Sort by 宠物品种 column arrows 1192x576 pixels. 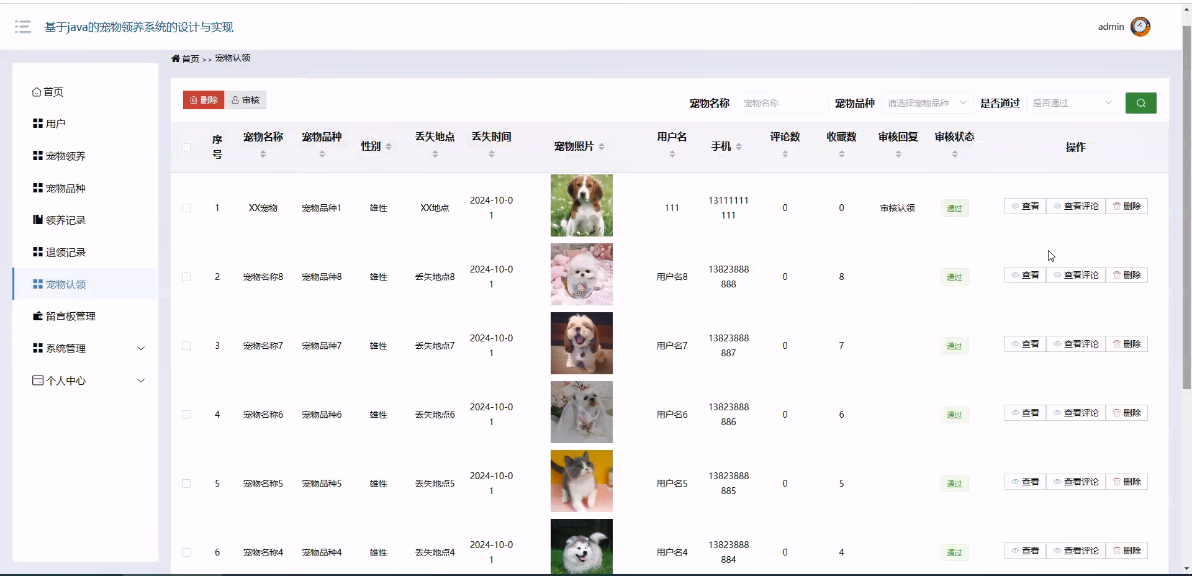322,154
